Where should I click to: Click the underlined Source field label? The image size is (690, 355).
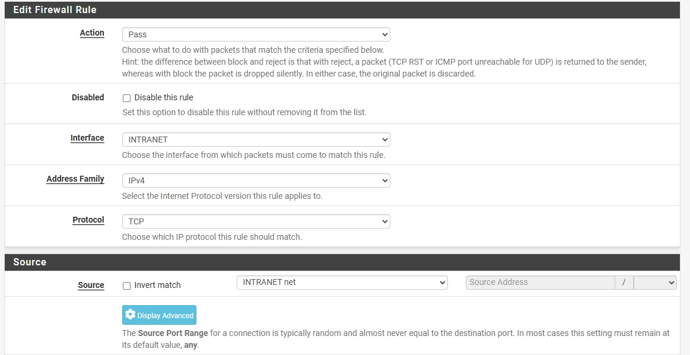(91, 286)
